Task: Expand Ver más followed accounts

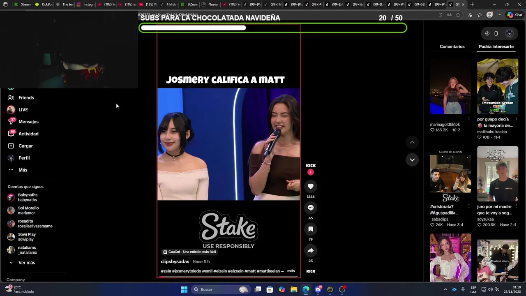Action: click(23, 263)
